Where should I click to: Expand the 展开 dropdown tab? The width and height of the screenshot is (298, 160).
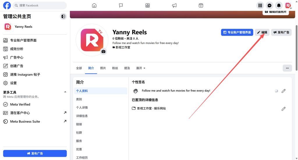[x=141, y=68]
